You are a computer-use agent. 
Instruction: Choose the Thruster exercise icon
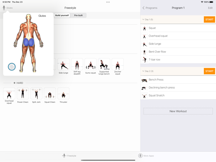click(63, 94)
